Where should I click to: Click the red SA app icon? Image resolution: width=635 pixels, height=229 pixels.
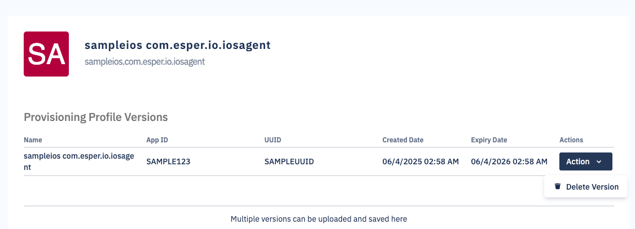[46, 54]
